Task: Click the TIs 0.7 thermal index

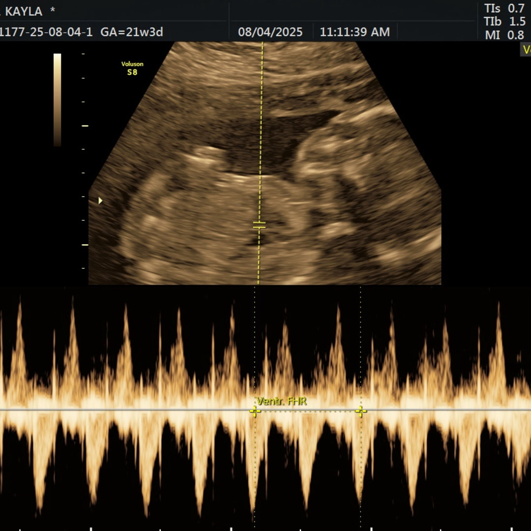Action: coord(504,8)
